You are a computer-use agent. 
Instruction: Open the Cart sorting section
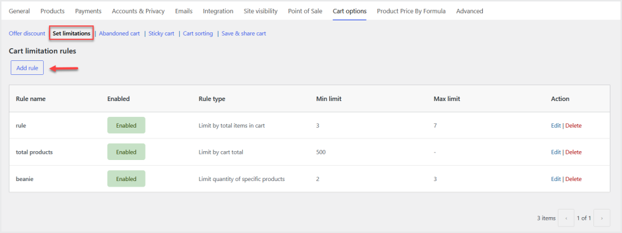198,34
